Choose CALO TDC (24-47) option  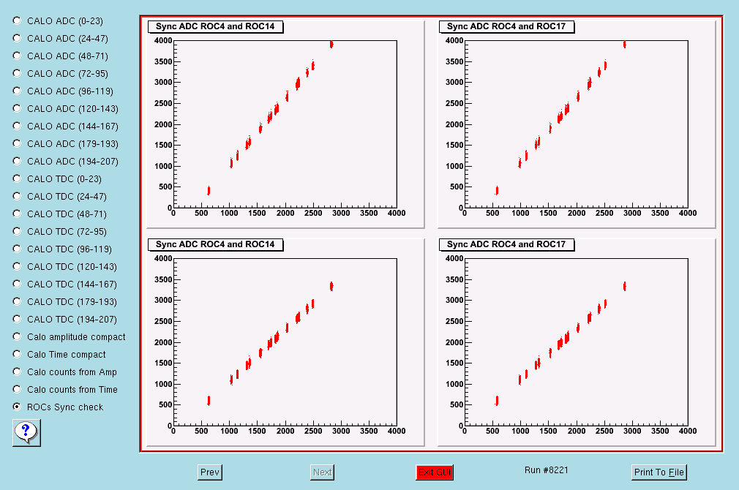(17, 196)
